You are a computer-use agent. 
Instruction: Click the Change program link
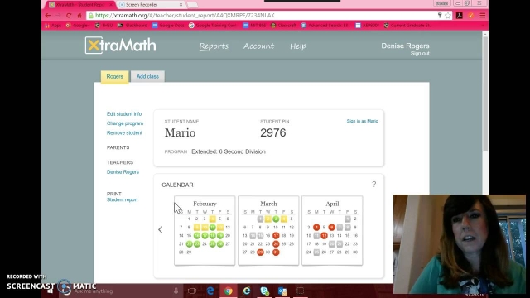[x=125, y=123]
